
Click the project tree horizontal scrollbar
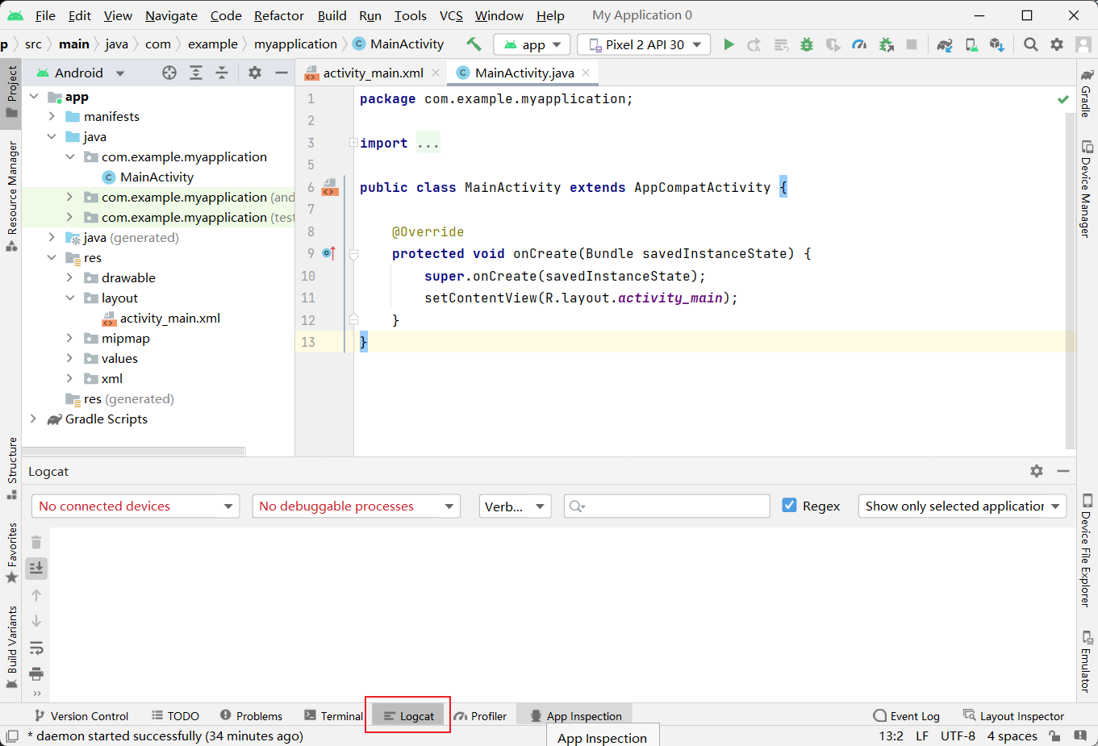click(133, 451)
